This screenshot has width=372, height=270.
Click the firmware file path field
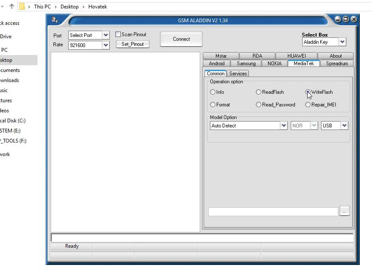tap(273, 212)
